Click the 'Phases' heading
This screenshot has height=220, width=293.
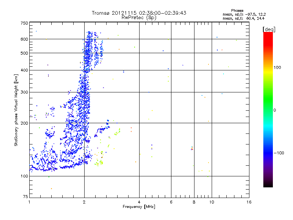click(237, 11)
